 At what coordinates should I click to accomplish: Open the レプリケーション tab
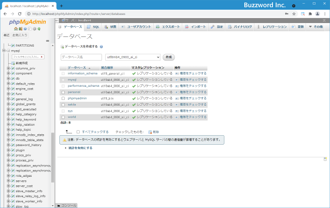[272, 27]
